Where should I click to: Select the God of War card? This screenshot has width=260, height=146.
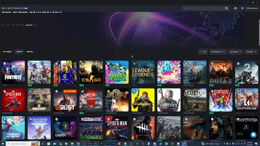tap(195, 72)
